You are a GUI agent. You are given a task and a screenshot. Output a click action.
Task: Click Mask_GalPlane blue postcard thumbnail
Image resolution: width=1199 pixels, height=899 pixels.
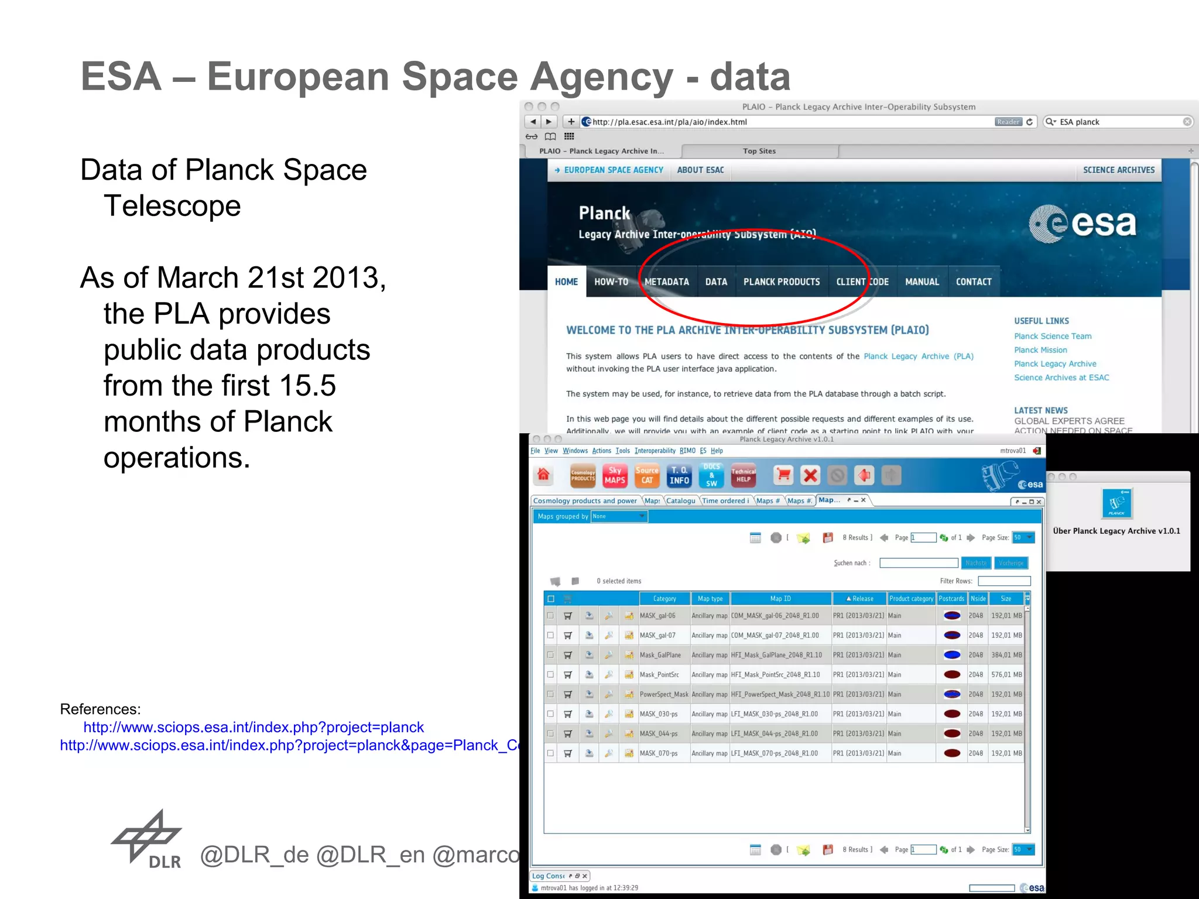click(952, 655)
